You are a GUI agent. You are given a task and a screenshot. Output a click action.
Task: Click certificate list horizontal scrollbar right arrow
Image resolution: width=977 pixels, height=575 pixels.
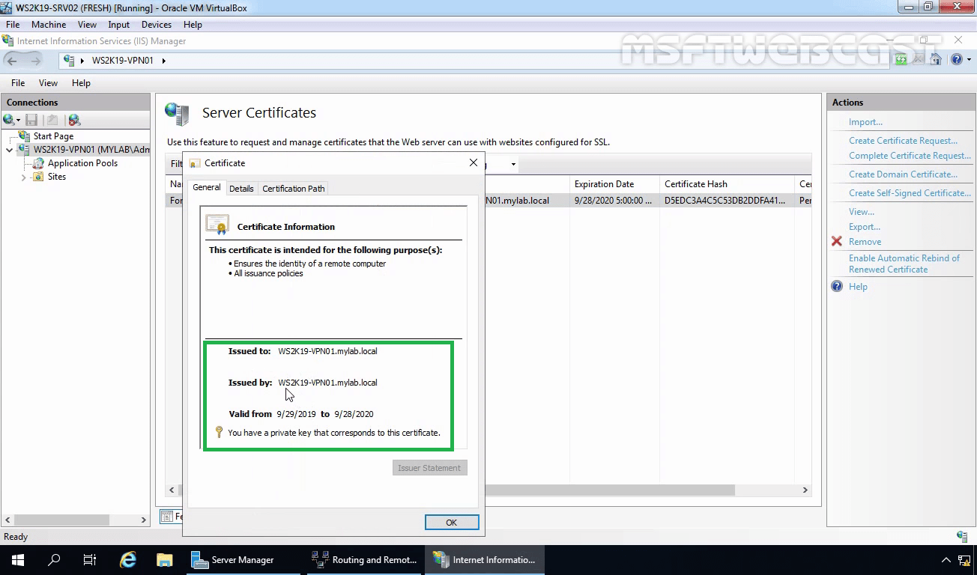[805, 490]
